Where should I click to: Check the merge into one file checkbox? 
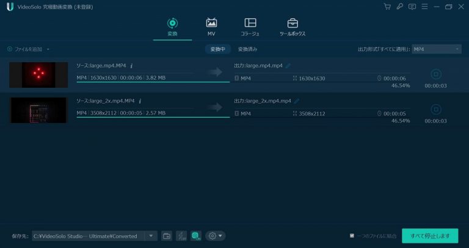(x=351, y=236)
